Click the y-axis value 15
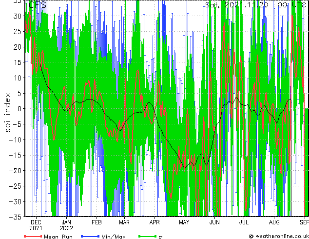Viewport: 309px width, 239px height. [18, 62]
